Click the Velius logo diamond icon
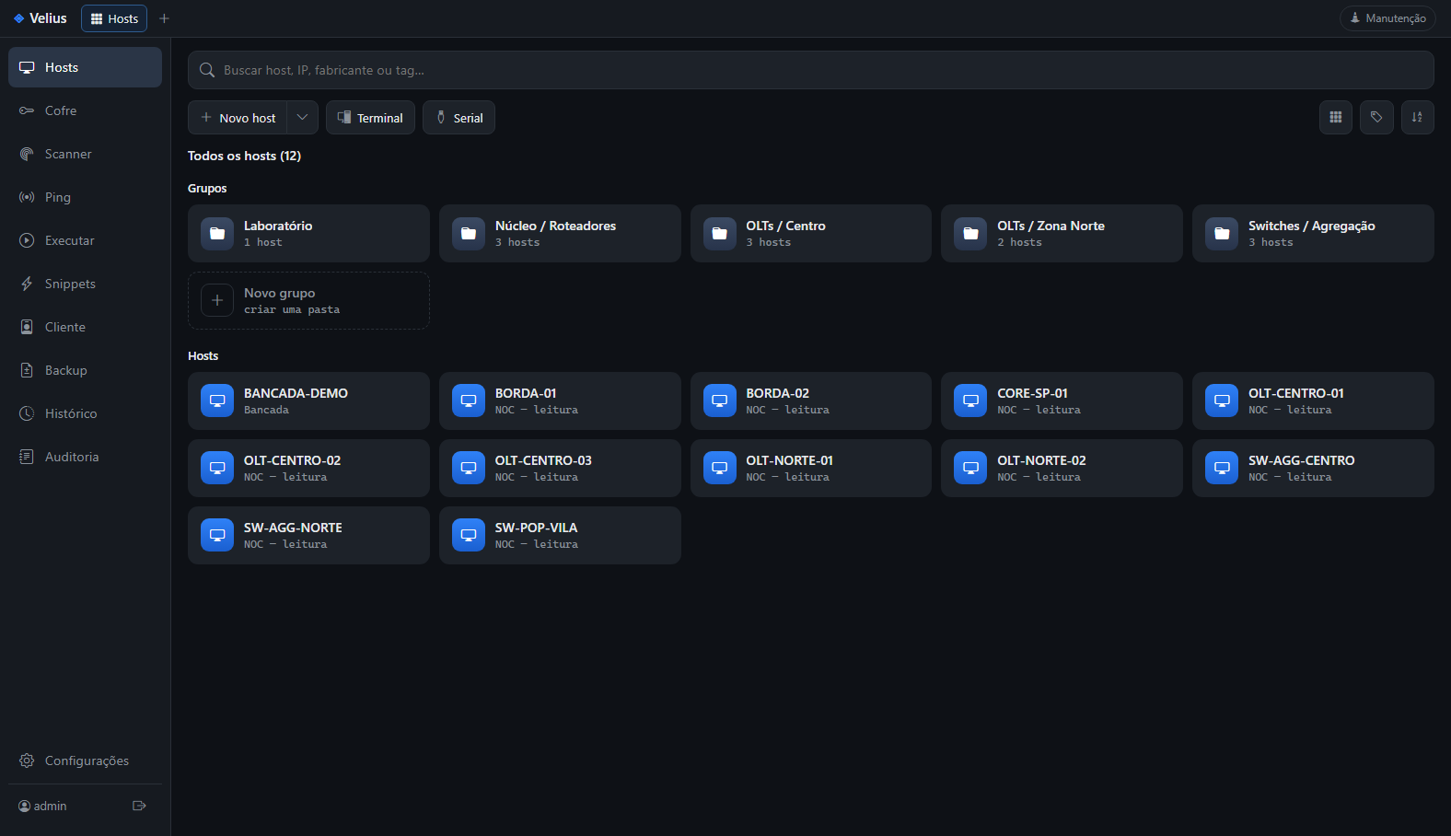This screenshot has width=1451, height=836. (x=18, y=18)
